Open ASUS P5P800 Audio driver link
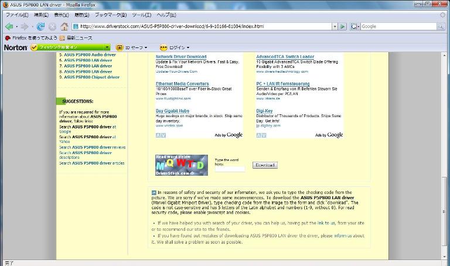 (90, 54)
